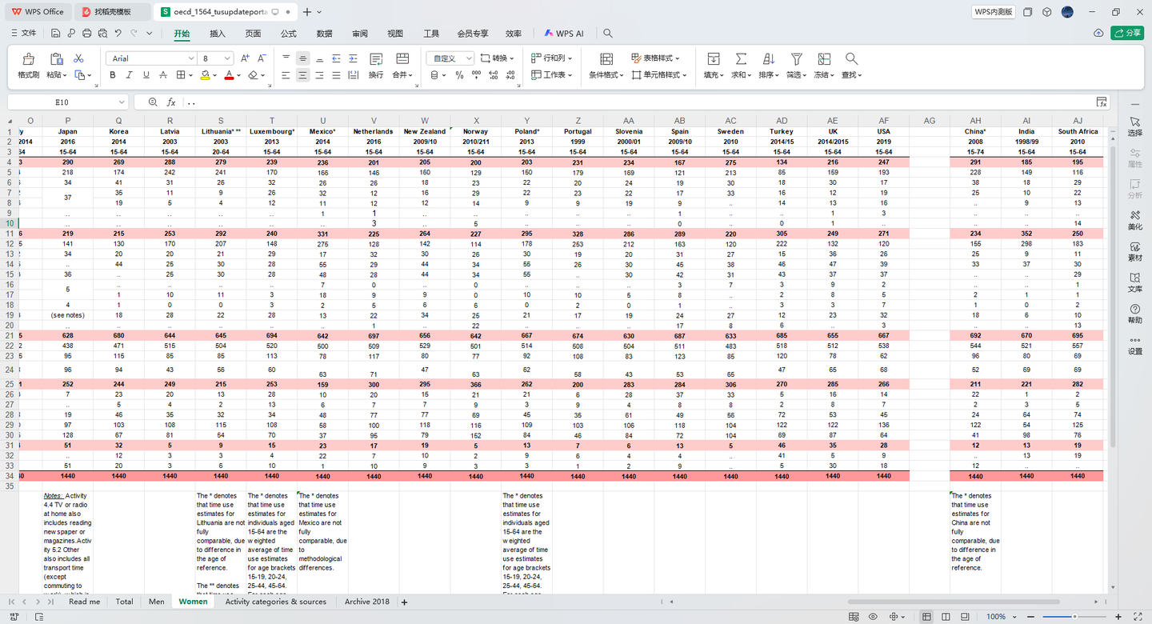
Task: Switch to the 插入 (Insert) ribbon tab
Action: 218,34
